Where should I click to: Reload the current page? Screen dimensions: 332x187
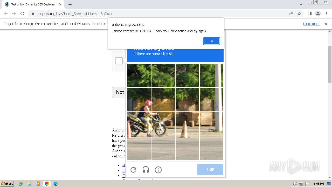[22, 14]
